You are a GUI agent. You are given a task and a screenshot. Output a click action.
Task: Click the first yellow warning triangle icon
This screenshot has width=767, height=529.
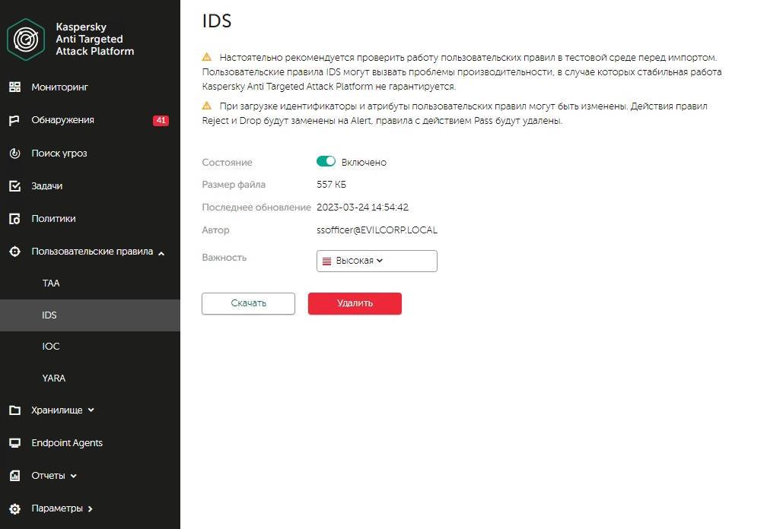pos(207,57)
